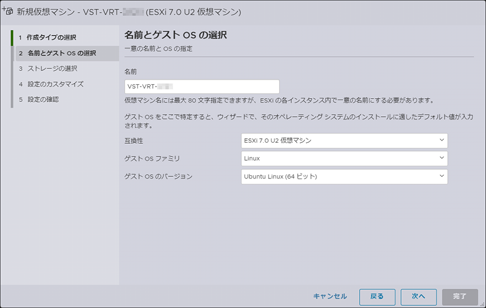Open step 4 設定のカスタマイズ
This screenshot has height=308, width=486.
click(51, 84)
